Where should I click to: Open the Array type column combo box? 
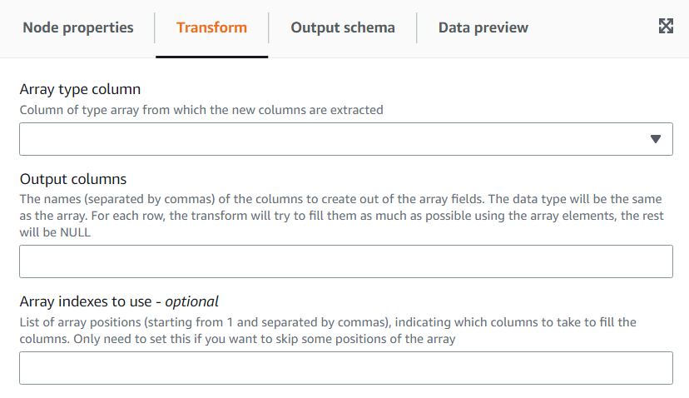[333, 139]
